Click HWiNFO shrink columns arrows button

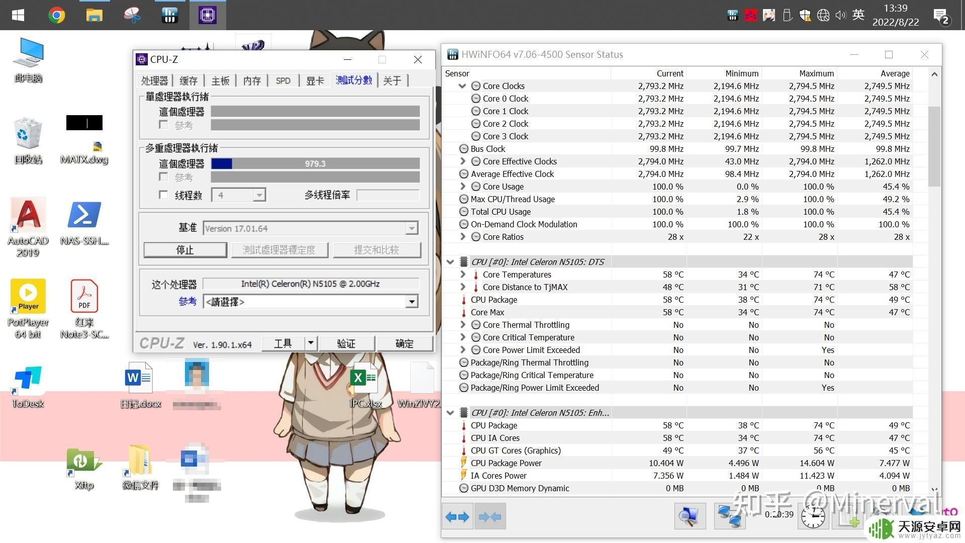tap(490, 516)
